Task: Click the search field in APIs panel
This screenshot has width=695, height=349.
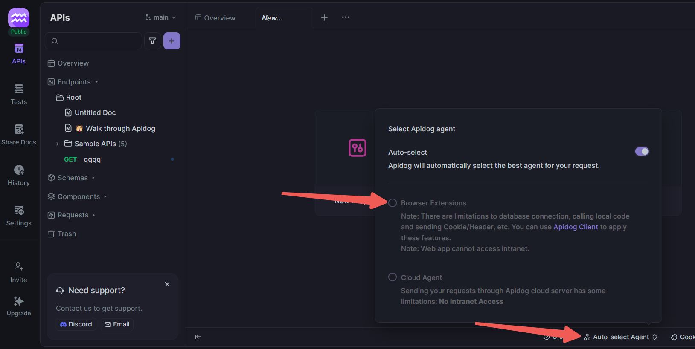Action: point(93,41)
